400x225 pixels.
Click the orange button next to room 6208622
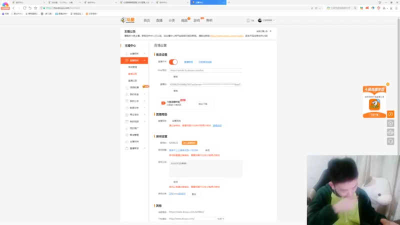189,143
